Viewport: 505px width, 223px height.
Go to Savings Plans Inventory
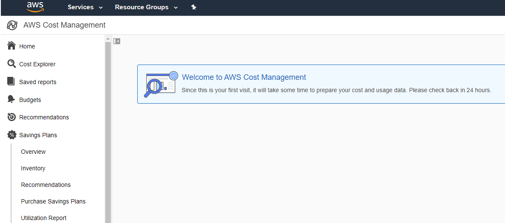(x=33, y=168)
